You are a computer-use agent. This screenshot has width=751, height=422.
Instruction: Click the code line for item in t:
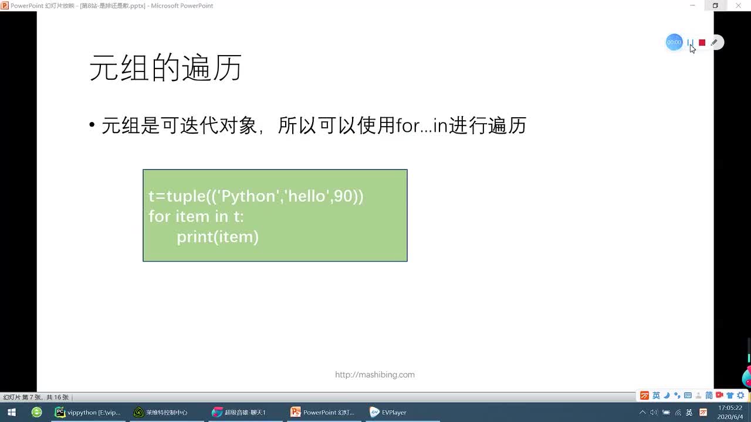pos(196,216)
